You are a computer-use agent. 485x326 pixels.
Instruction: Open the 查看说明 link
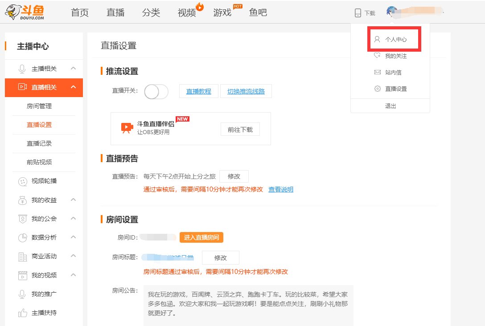point(281,189)
